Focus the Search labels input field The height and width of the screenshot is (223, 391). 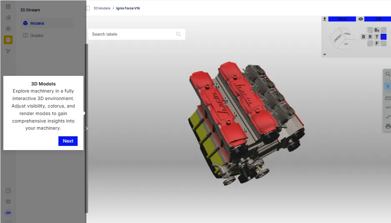pos(136,34)
